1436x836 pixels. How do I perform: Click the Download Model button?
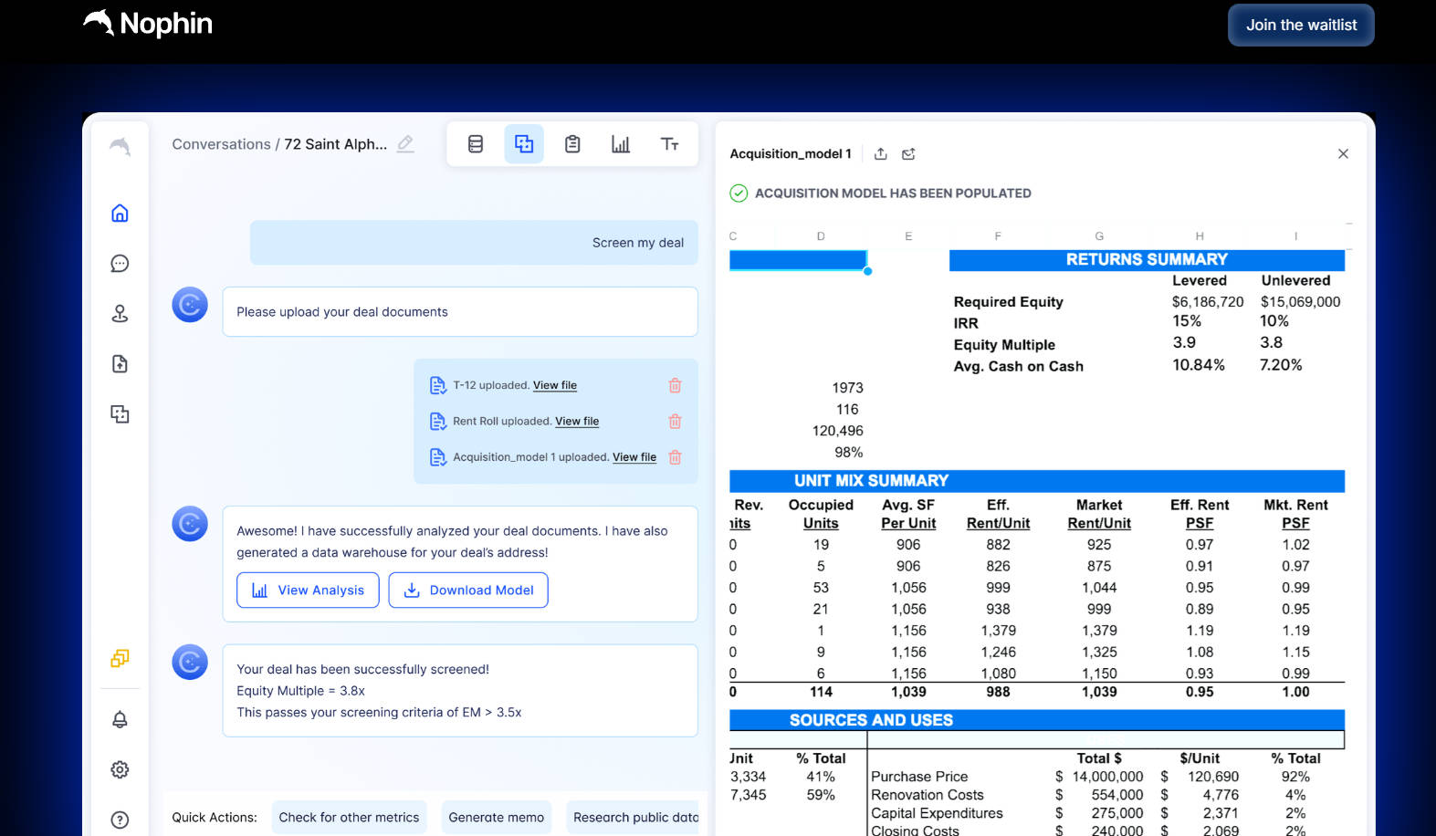(x=468, y=590)
